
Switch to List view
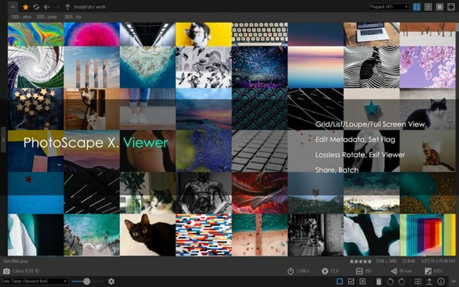pos(429,7)
